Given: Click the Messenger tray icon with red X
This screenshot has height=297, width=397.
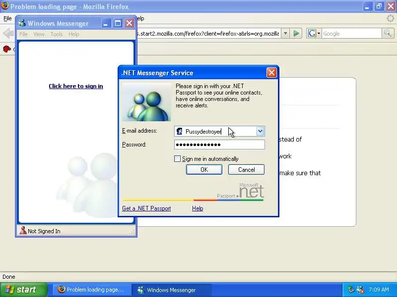Looking at the screenshot, I should click(360, 289).
